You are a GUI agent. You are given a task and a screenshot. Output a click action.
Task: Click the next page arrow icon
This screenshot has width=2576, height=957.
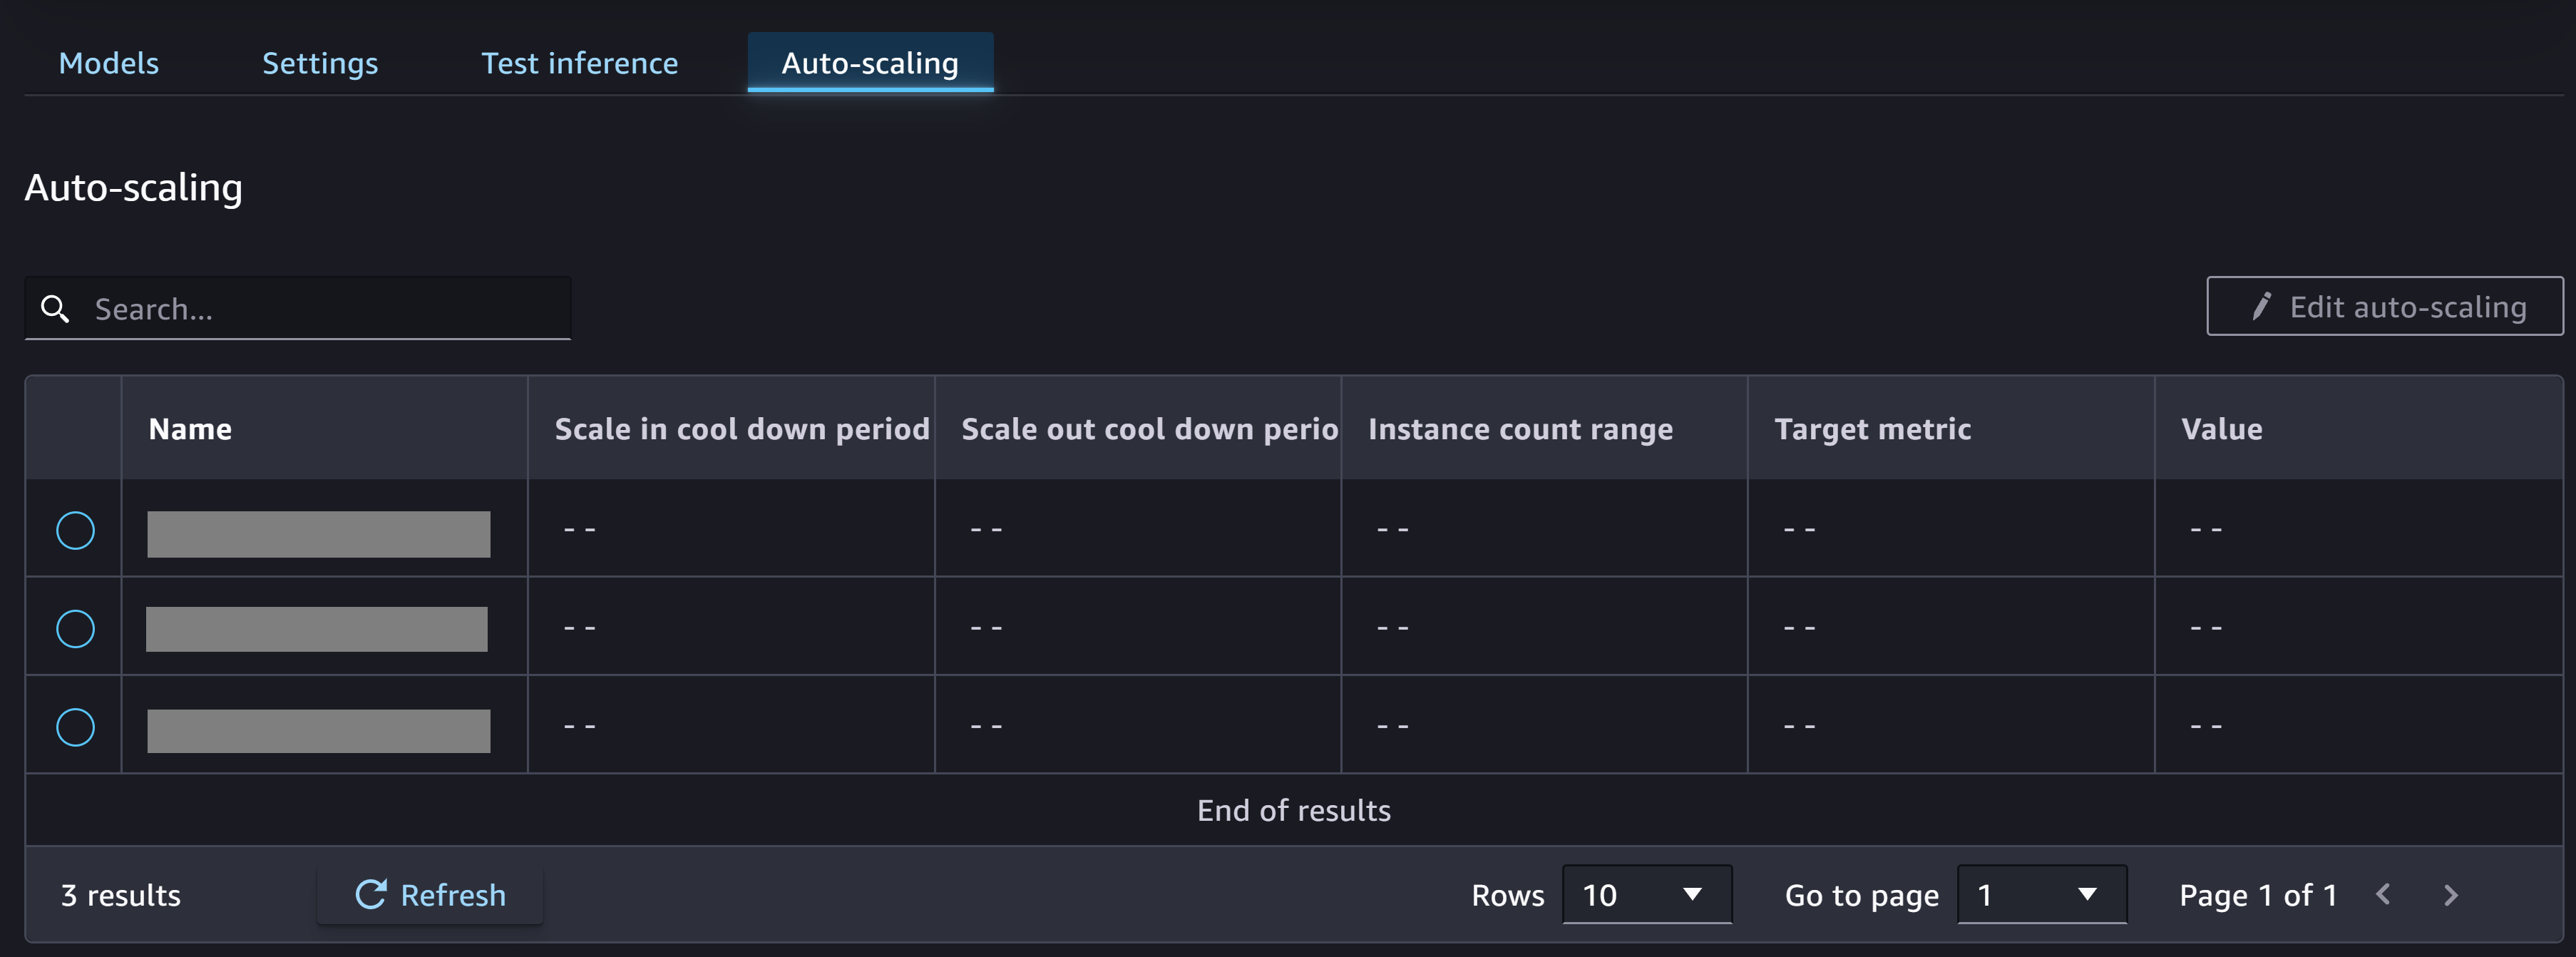coord(2453,894)
